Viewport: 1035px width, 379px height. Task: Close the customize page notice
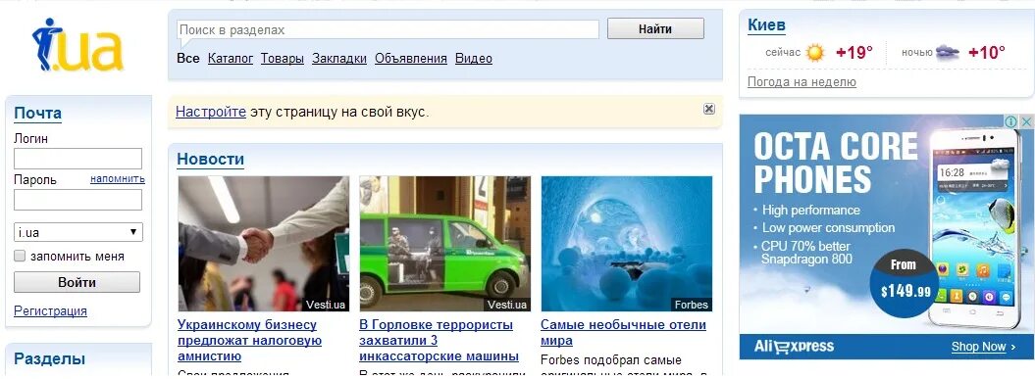click(x=709, y=109)
